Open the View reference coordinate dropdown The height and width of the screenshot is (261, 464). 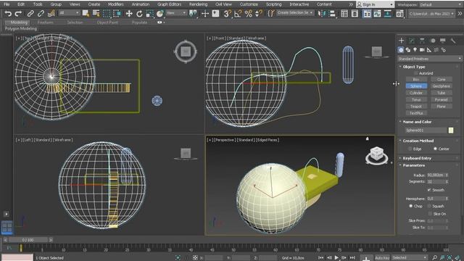pos(176,13)
